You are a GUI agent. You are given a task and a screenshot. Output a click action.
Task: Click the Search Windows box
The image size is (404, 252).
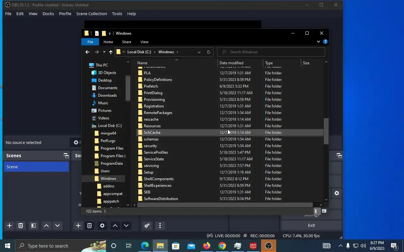271,52
